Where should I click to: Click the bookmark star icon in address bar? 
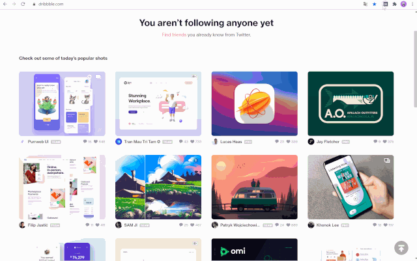(375, 4)
